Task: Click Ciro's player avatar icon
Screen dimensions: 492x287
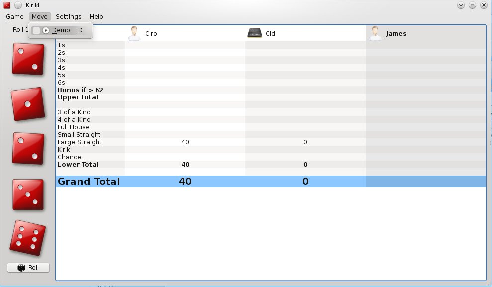Action: click(x=134, y=34)
